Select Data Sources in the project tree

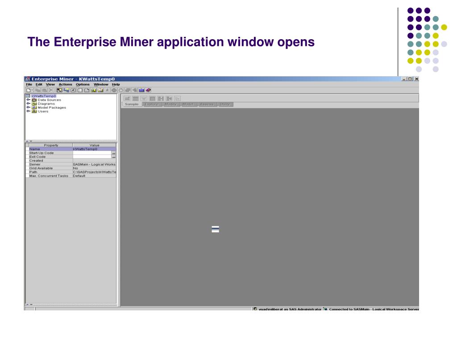coord(49,100)
